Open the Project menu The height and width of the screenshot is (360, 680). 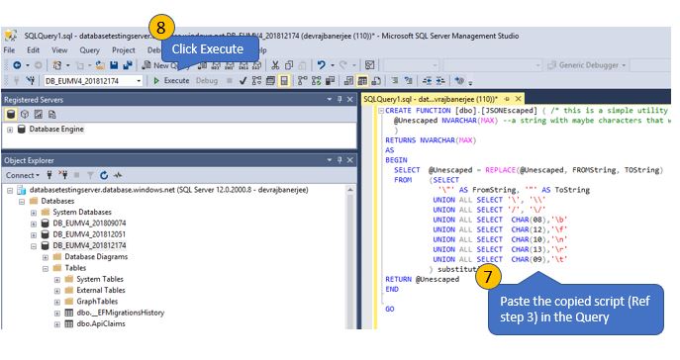coord(124,50)
